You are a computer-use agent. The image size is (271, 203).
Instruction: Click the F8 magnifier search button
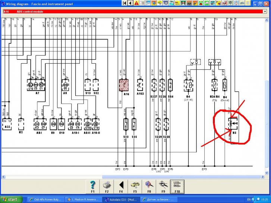click(148, 186)
